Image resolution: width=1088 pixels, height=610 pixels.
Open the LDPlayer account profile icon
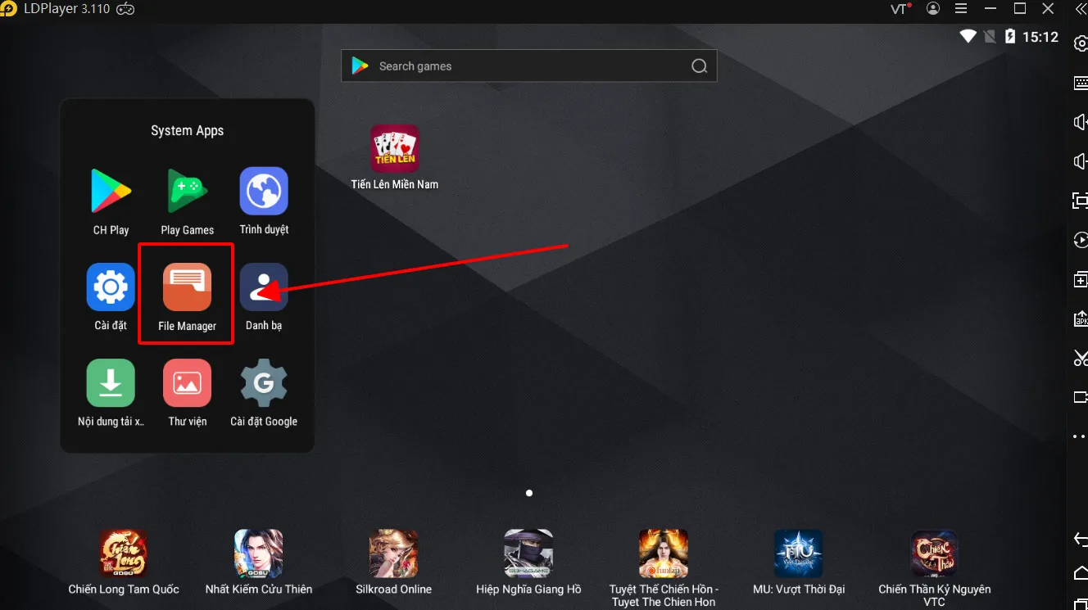click(933, 9)
